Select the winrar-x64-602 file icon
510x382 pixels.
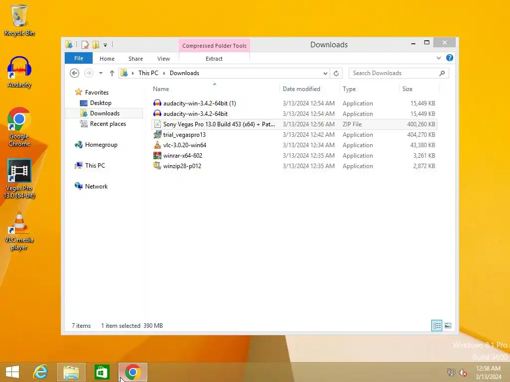(157, 155)
